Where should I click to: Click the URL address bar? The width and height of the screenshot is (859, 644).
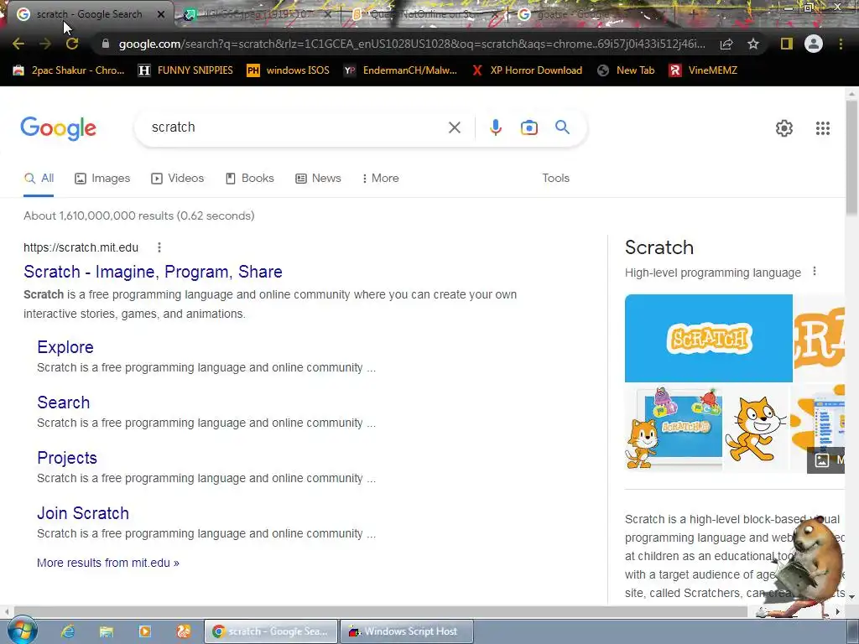[411, 44]
